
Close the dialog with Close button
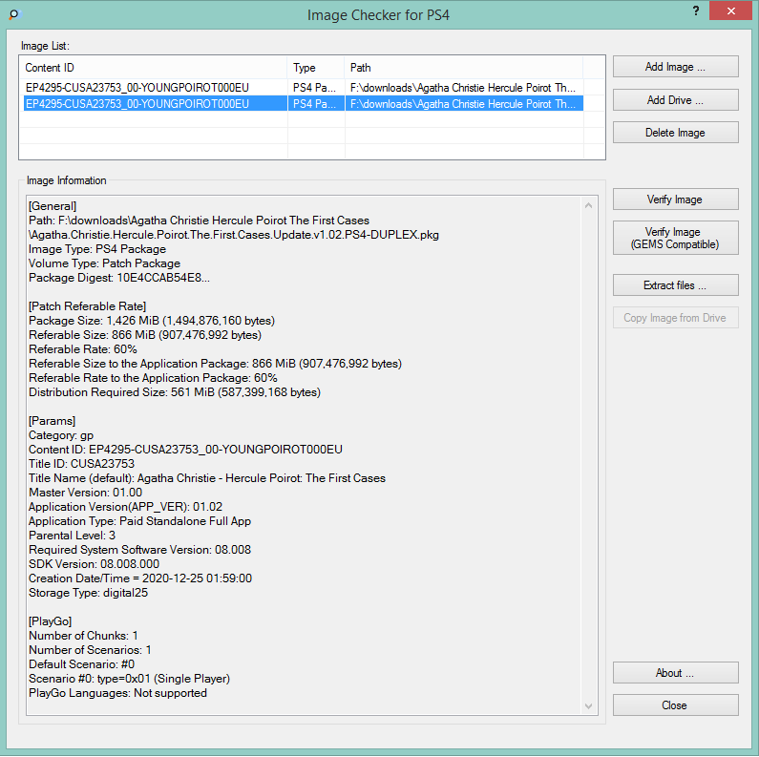tap(675, 705)
